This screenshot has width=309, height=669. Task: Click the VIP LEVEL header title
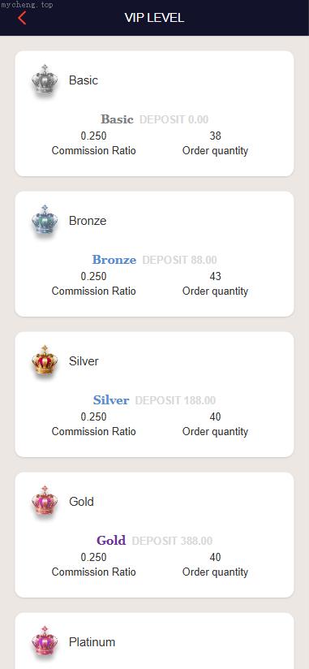click(154, 18)
